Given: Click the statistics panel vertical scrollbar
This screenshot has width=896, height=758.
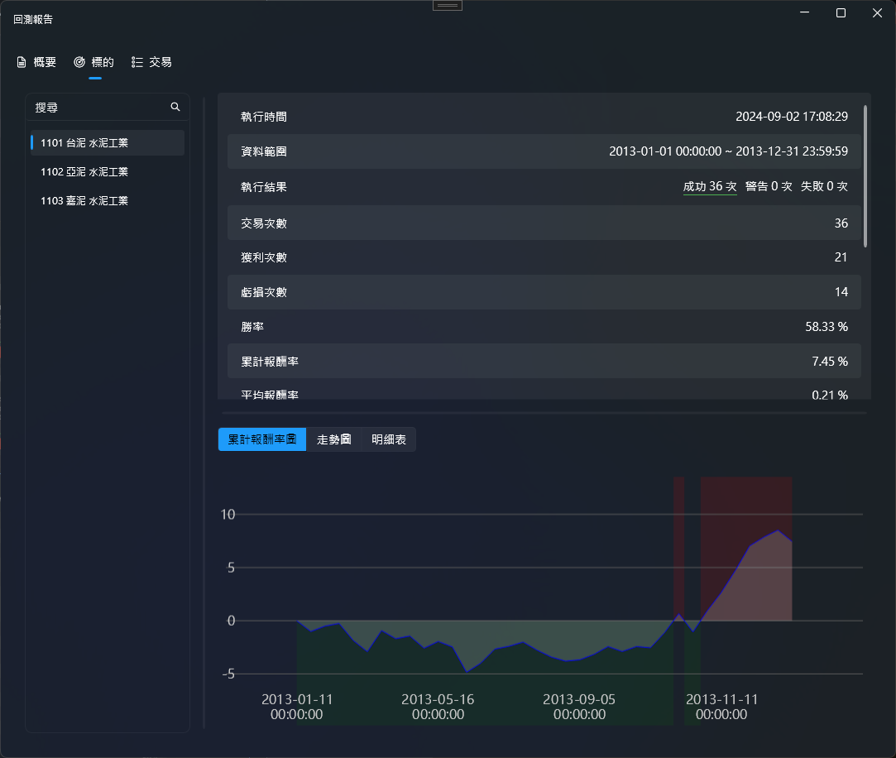Looking at the screenshot, I should pos(865,175).
